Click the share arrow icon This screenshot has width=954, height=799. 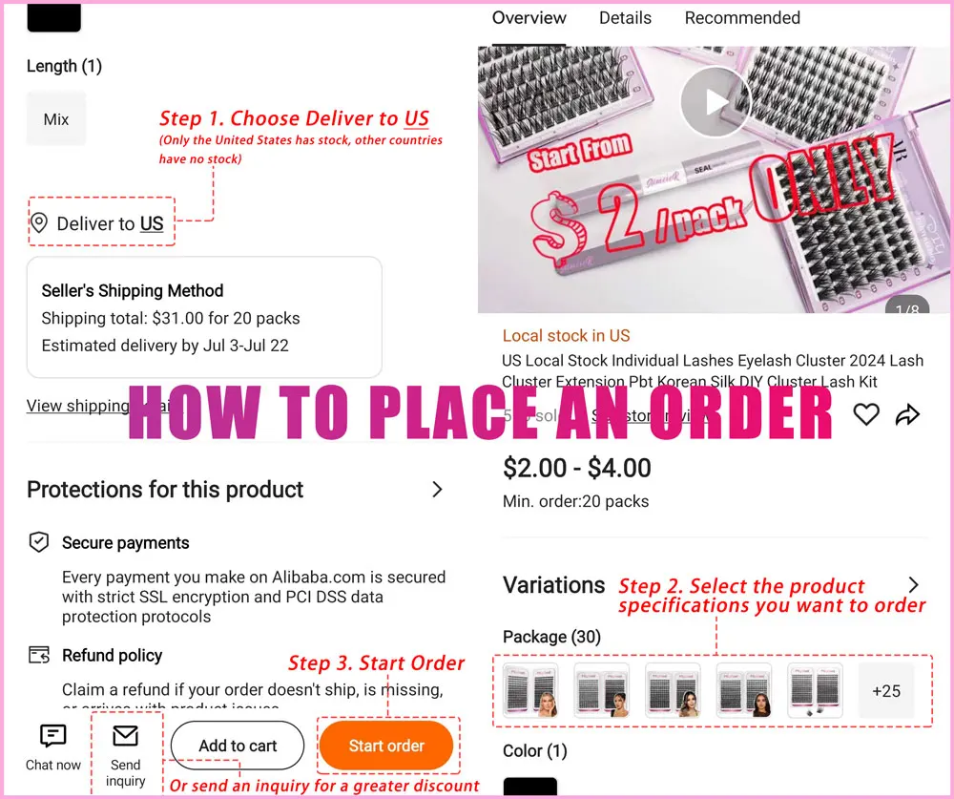(907, 414)
